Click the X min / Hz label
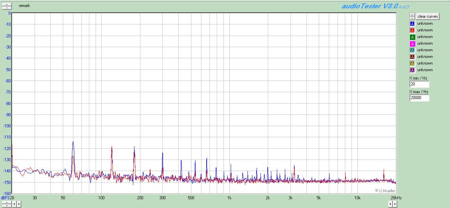 click(x=418, y=78)
